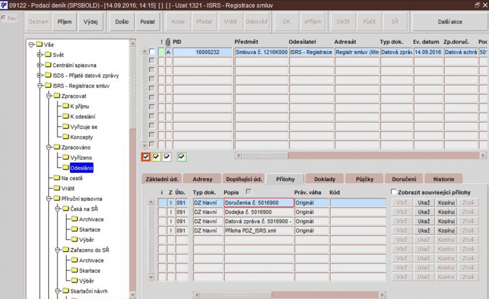This screenshot has width=489, height=299.
Task: Collapse the Skartační návrh node
Action: click(x=57, y=291)
